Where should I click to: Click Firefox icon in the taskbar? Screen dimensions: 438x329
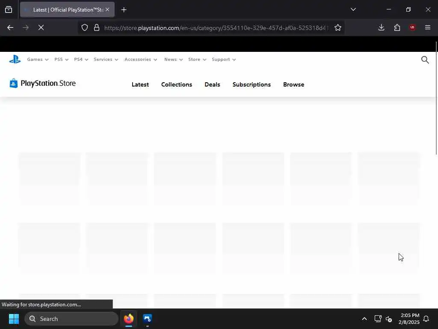129,319
